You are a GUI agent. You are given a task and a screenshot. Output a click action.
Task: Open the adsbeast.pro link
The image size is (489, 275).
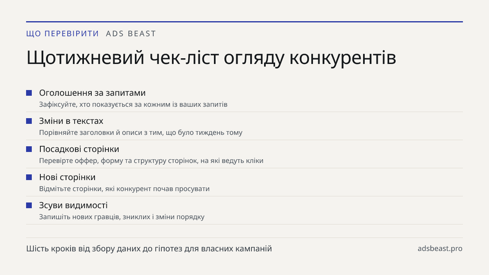440,249
